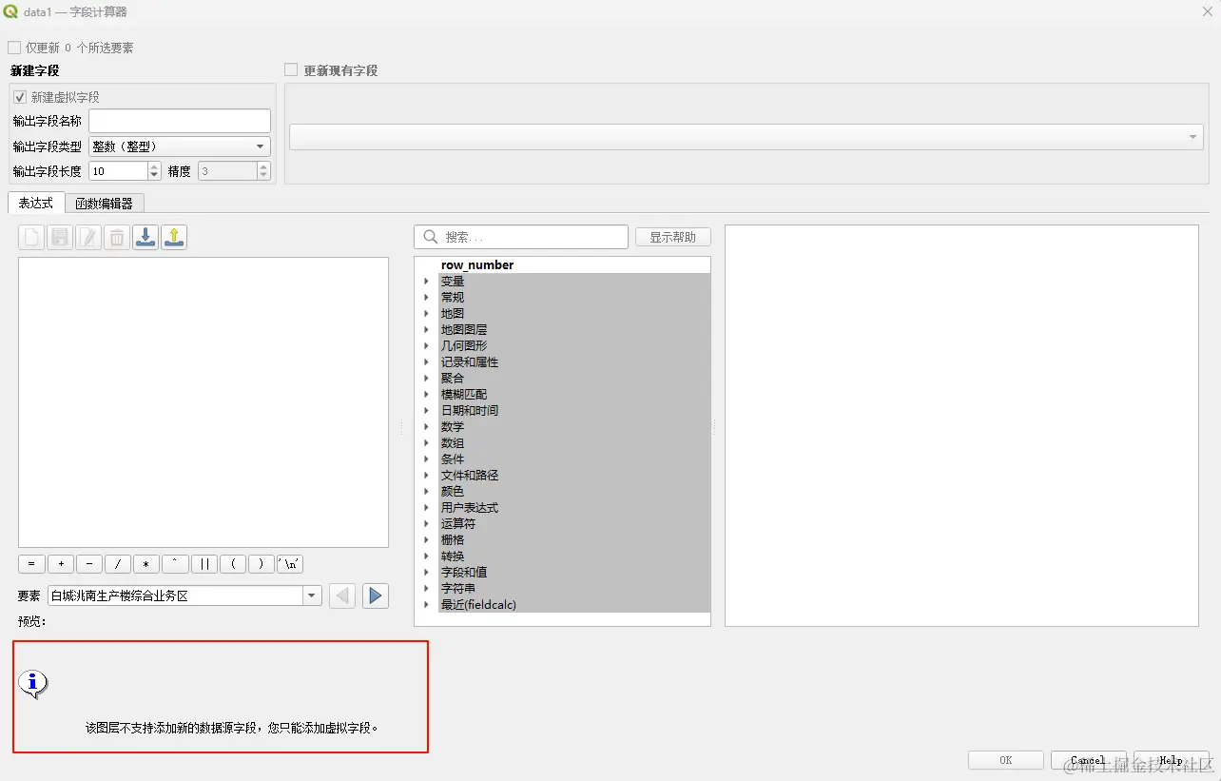Image resolution: width=1221 pixels, height=781 pixels.
Task: Click the export expressions upload icon
Action: click(x=174, y=238)
